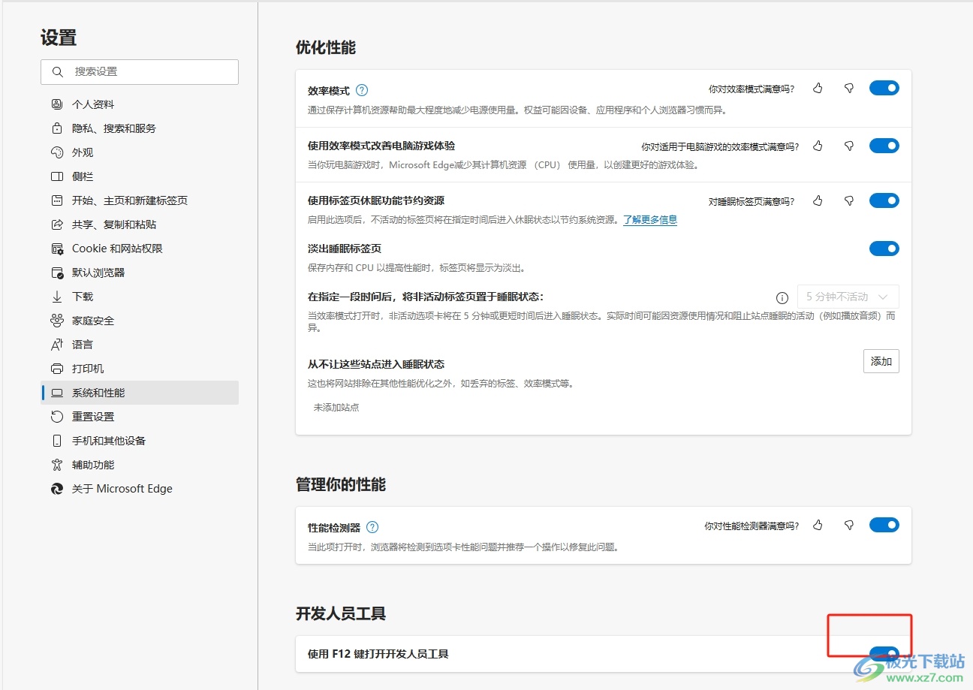This screenshot has height=690, width=973.
Task: Click the 手机和其他设备 phone icon
Action: tap(57, 441)
